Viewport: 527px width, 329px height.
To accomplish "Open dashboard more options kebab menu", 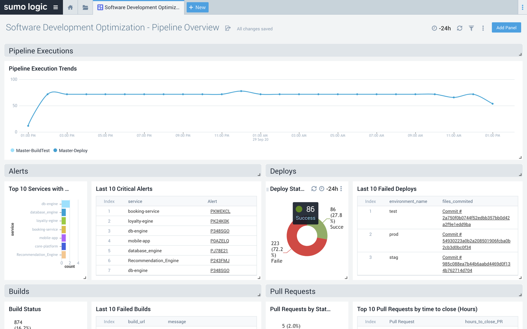I will coord(483,28).
